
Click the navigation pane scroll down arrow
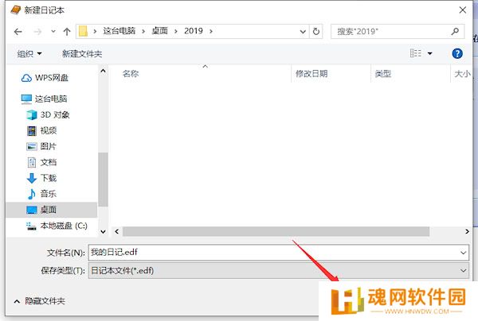coord(103,232)
